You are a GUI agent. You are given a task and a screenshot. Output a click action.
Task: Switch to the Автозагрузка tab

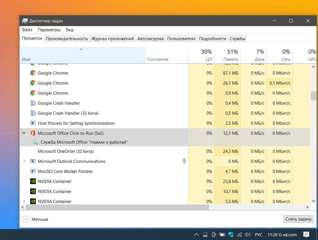tap(151, 38)
